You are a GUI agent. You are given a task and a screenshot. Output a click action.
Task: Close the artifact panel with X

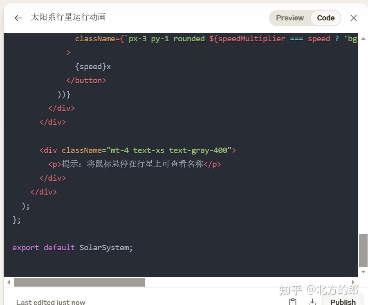click(x=354, y=18)
